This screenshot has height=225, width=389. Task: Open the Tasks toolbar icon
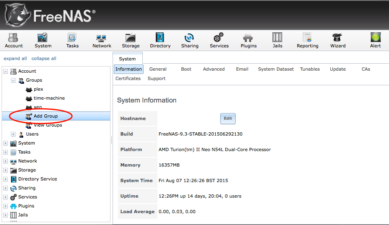coord(72,40)
